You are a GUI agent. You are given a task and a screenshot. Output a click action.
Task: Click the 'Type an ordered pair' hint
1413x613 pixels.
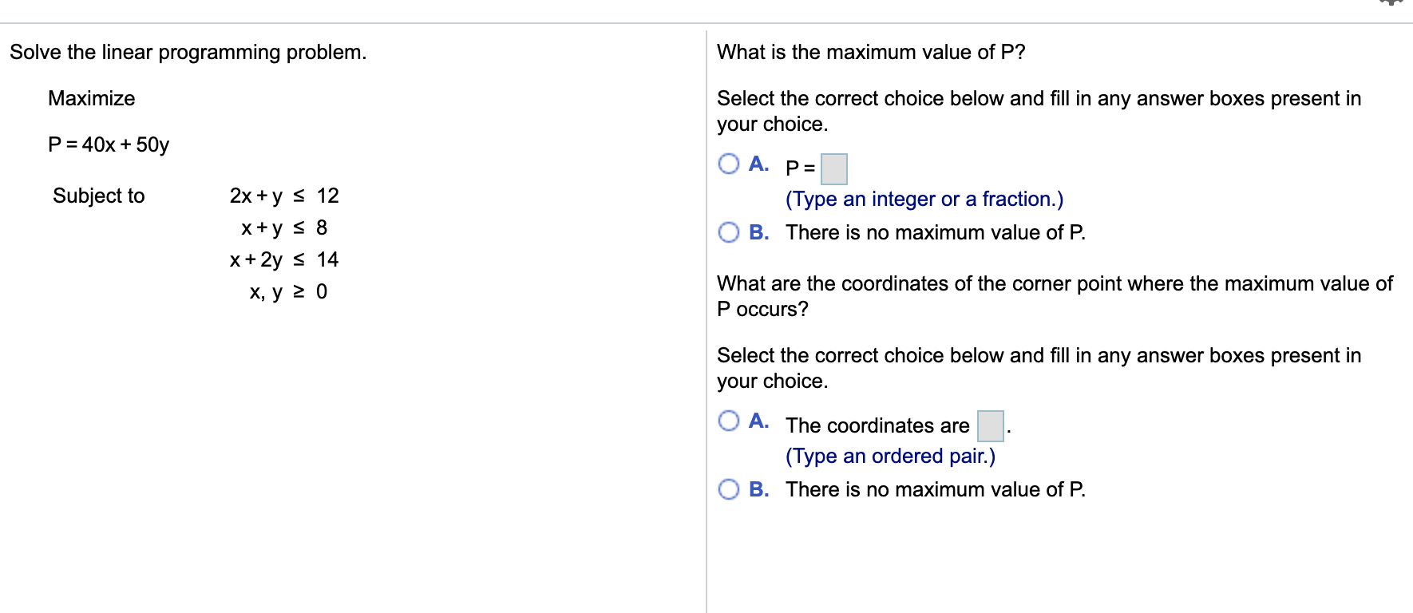[890, 456]
